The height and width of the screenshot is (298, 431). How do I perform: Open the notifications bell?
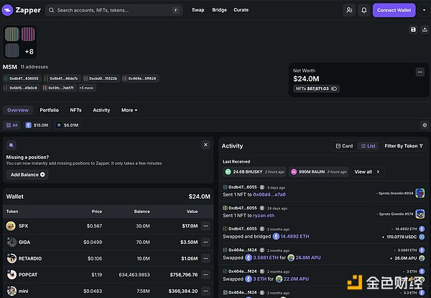[x=364, y=10]
